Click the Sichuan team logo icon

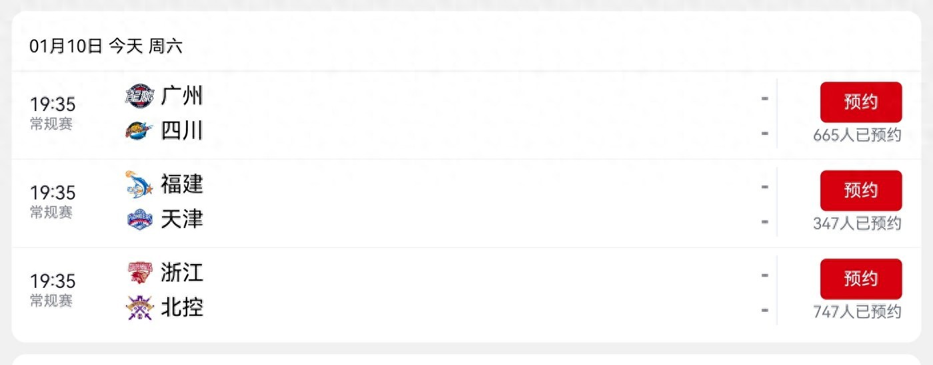pos(139,131)
